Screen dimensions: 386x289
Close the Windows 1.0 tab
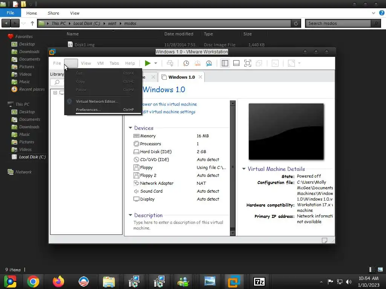[x=201, y=77]
